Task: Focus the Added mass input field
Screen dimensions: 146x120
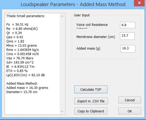Action: (128, 49)
